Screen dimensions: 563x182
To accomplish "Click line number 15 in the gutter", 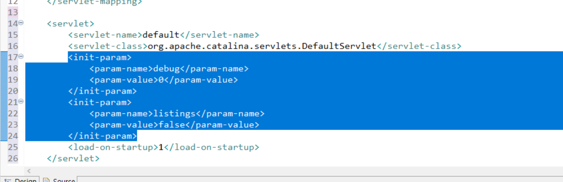I will pyautogui.click(x=13, y=35).
